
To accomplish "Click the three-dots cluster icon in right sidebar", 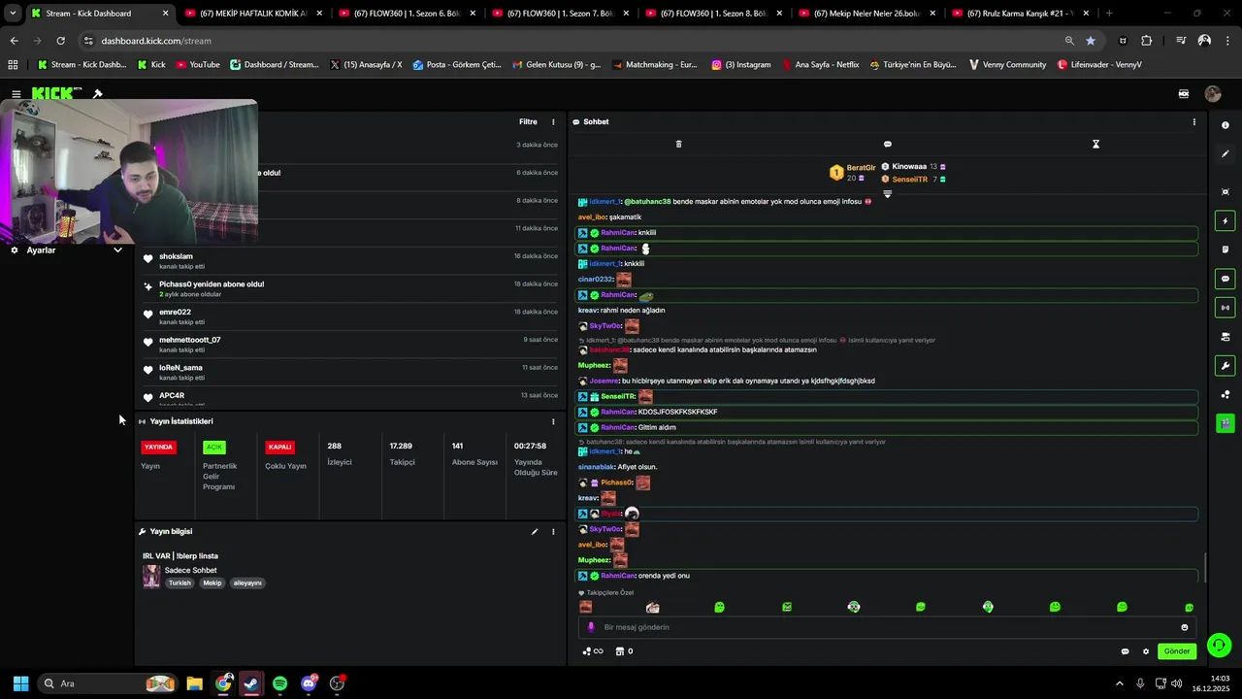I will pyautogui.click(x=1226, y=394).
